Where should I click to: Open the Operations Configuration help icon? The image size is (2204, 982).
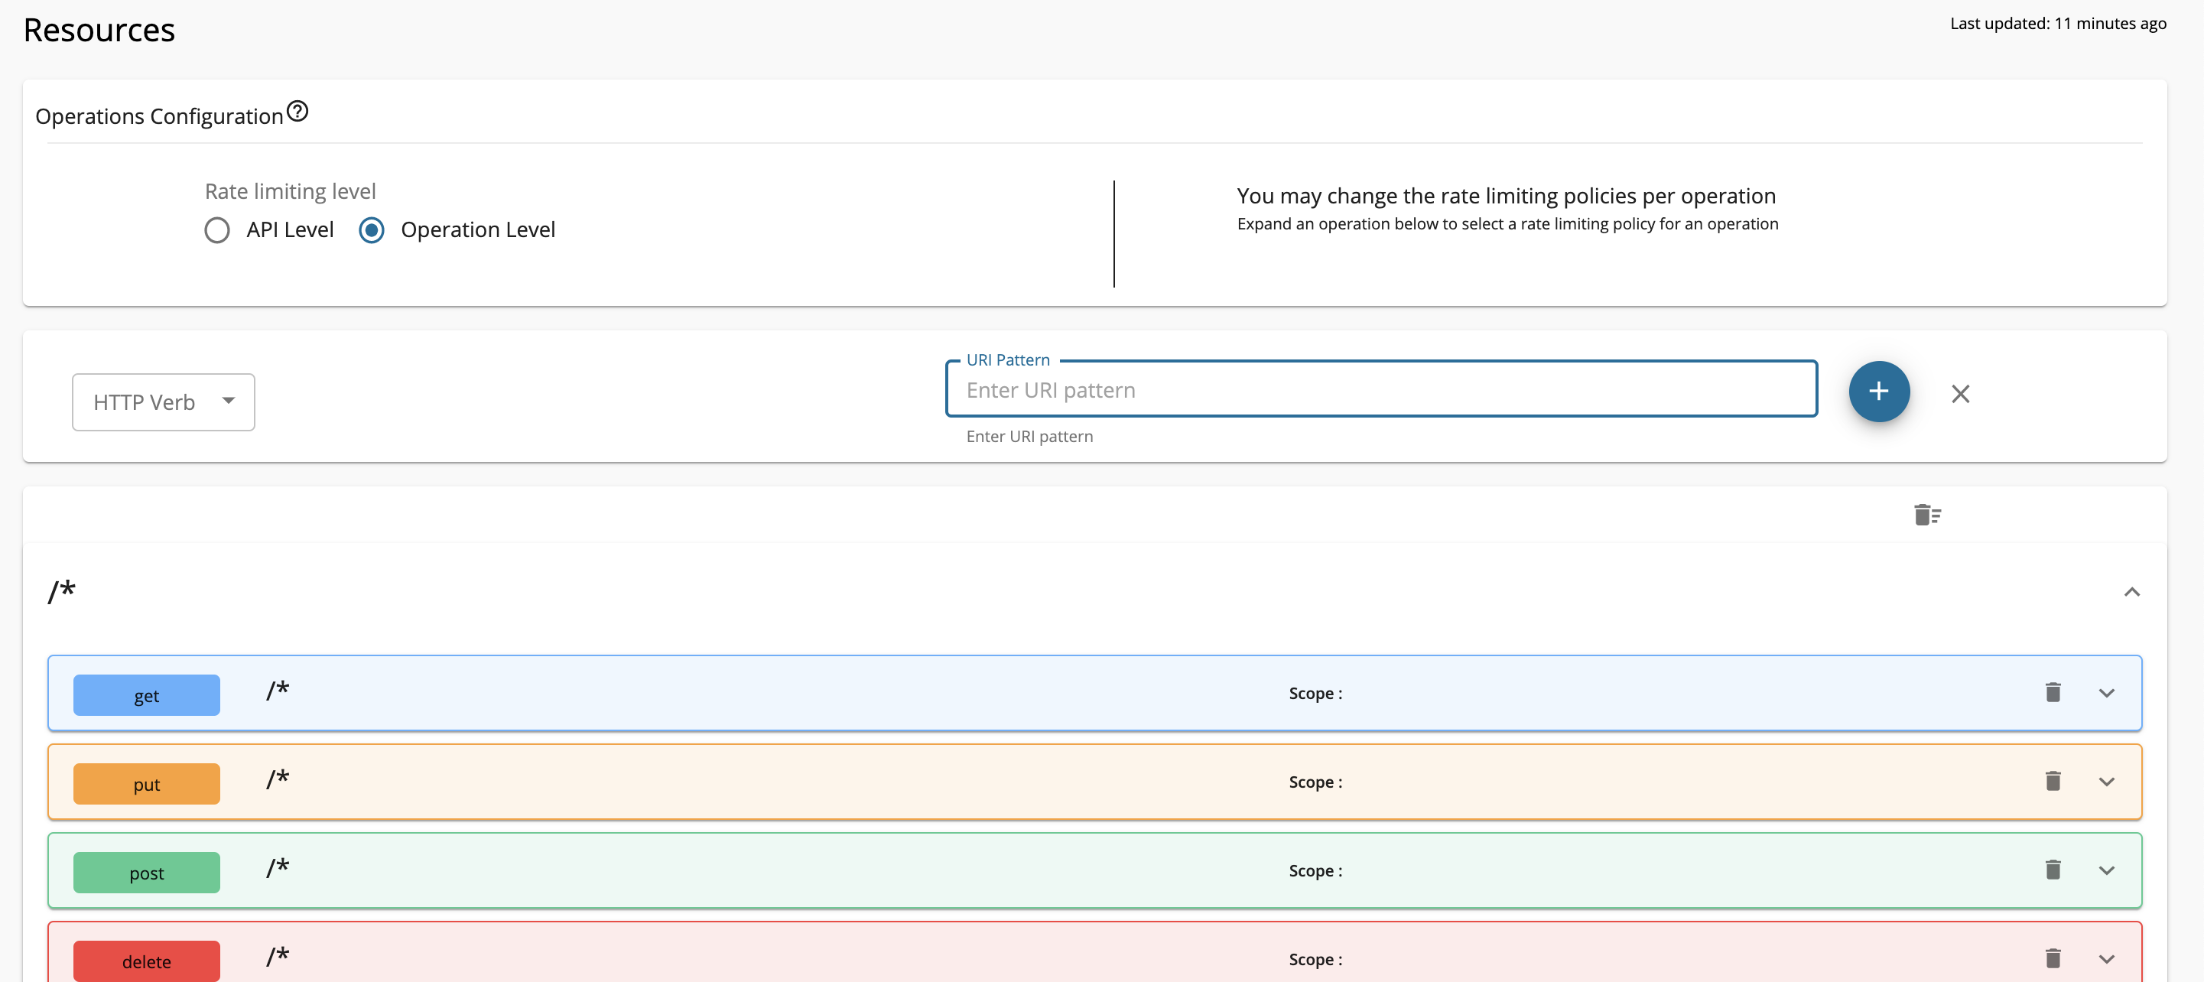[x=297, y=110]
